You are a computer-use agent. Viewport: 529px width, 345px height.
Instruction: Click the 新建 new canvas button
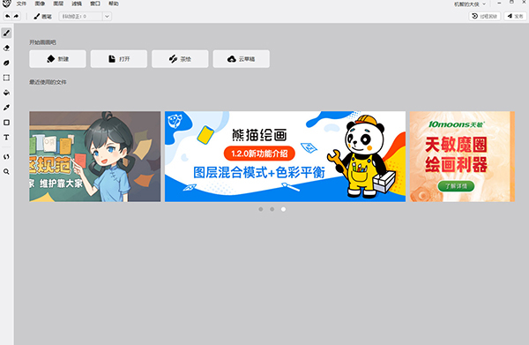pos(57,59)
